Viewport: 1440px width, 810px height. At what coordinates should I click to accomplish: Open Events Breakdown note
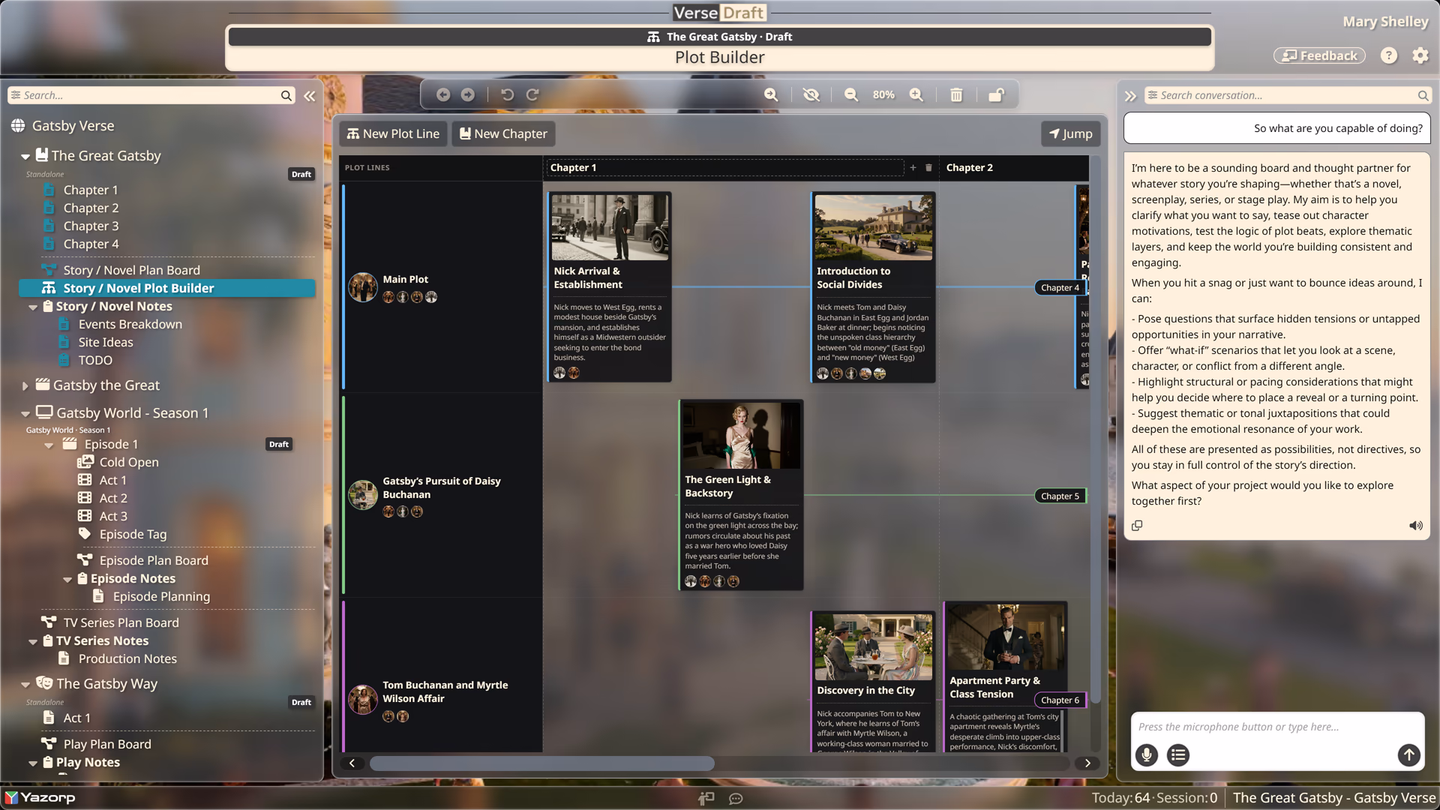point(130,324)
